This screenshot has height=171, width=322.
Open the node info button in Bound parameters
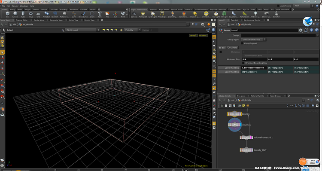coord(312,30)
